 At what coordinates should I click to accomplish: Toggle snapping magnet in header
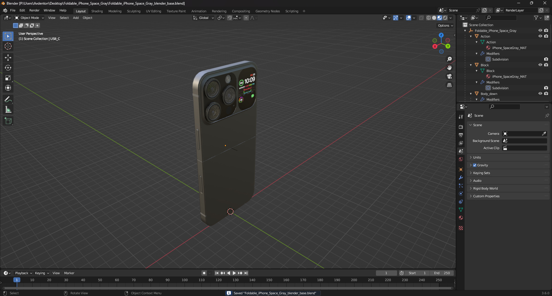[229, 18]
